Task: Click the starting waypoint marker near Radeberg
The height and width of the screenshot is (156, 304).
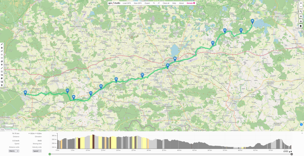Action: [25, 93]
